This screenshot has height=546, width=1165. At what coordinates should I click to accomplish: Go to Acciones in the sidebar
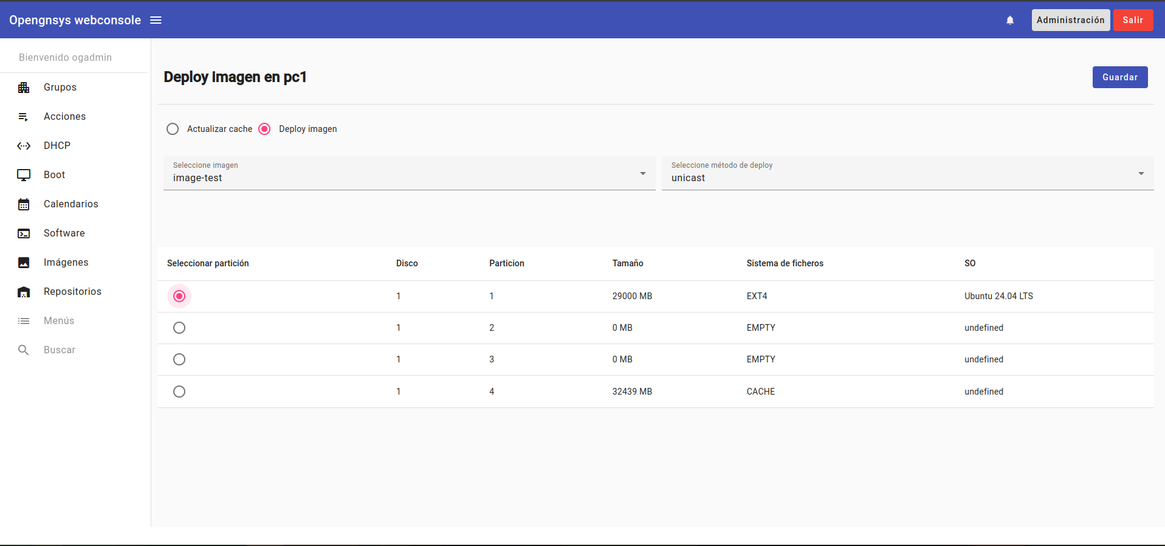tap(64, 117)
